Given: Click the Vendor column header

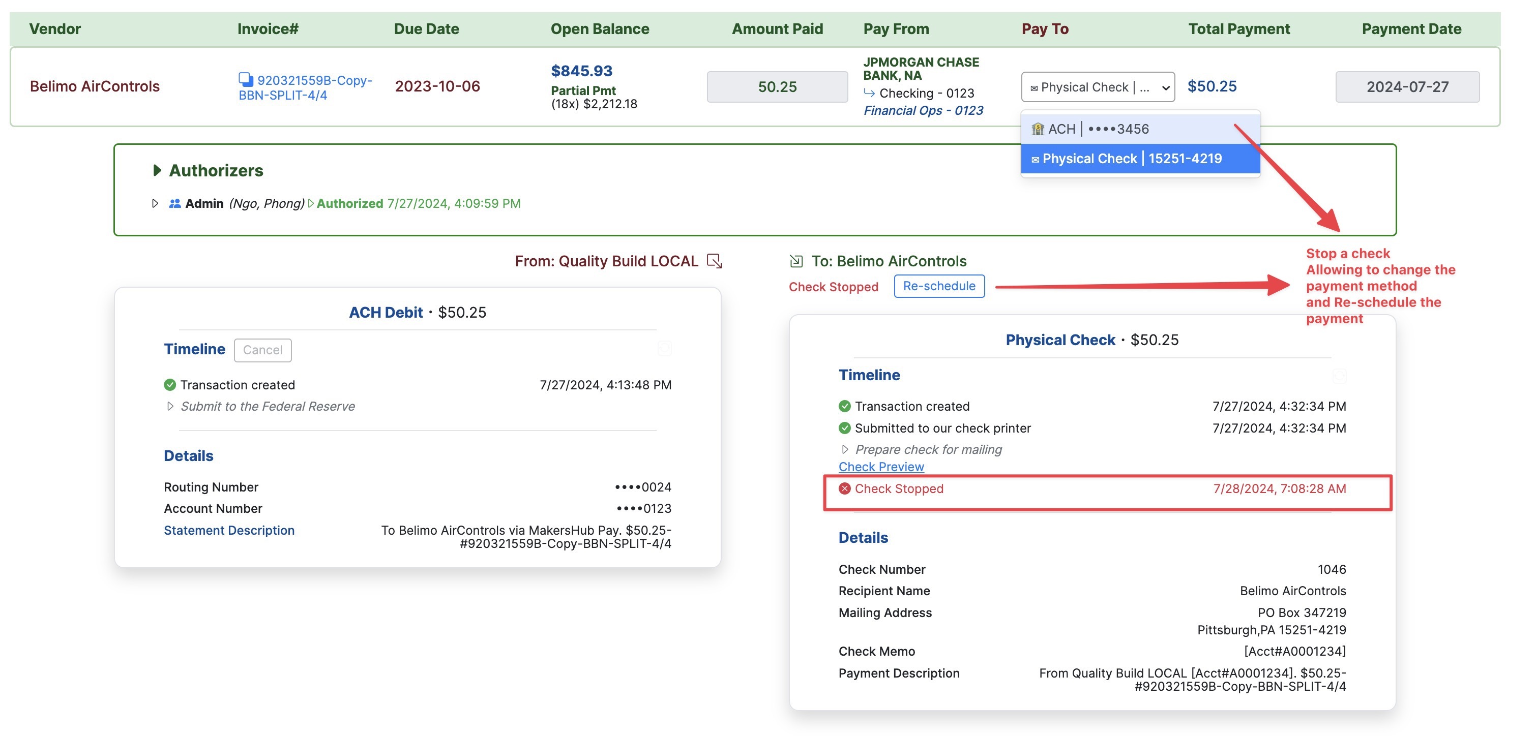Looking at the screenshot, I should 55,29.
